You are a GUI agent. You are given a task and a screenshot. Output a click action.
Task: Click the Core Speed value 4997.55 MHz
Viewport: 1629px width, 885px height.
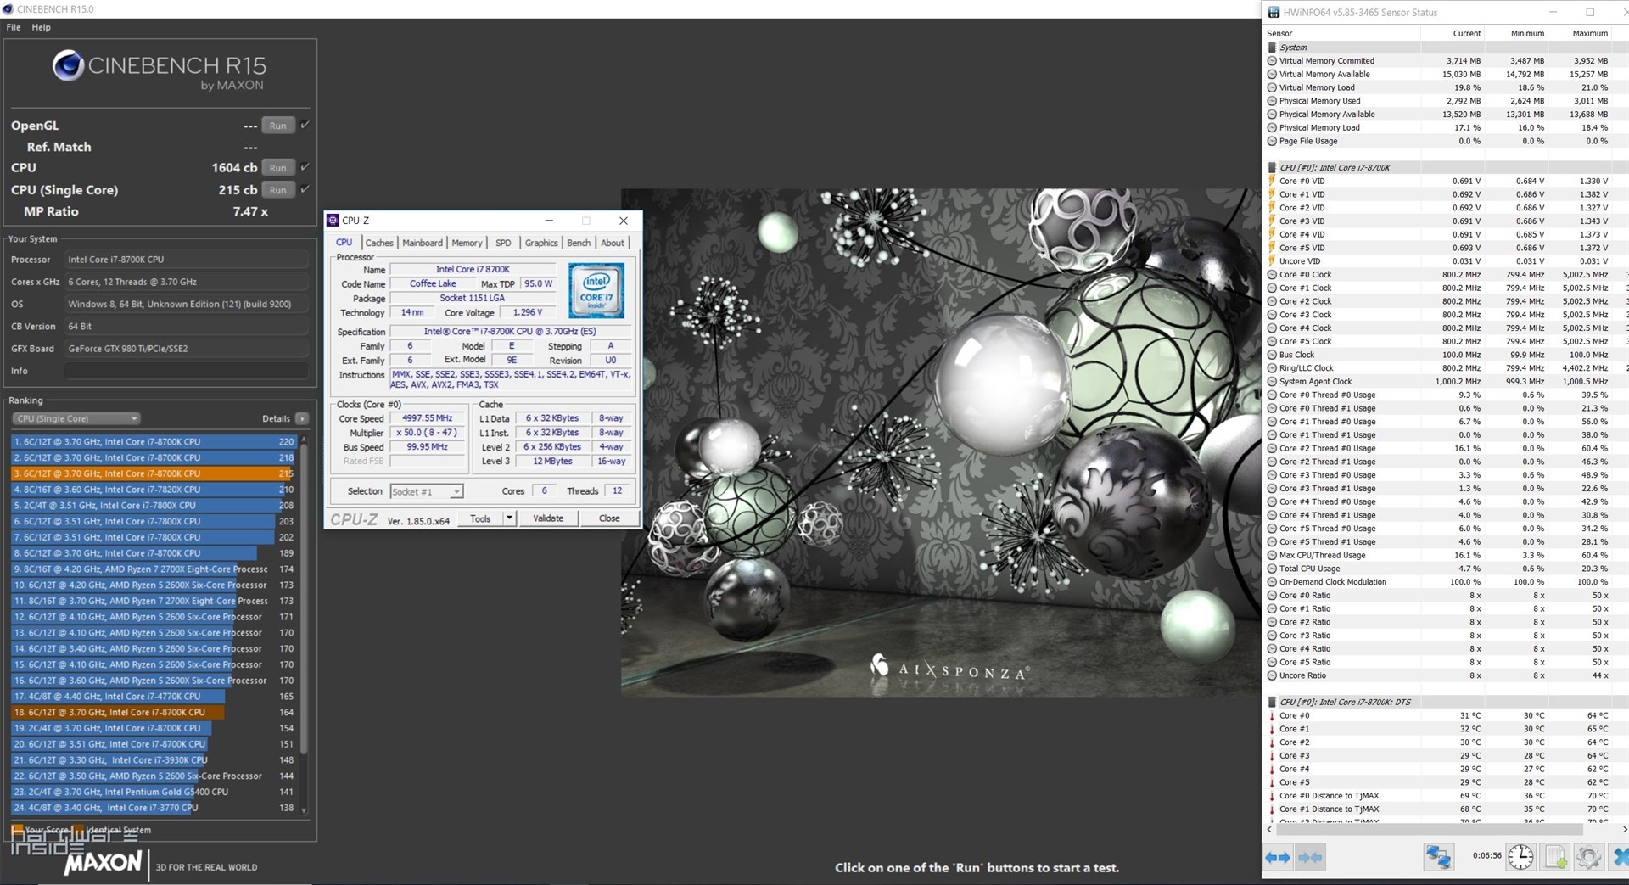coord(427,418)
